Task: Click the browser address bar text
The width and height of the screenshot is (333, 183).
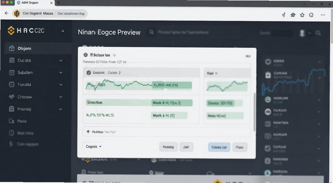Action: click(x=71, y=13)
